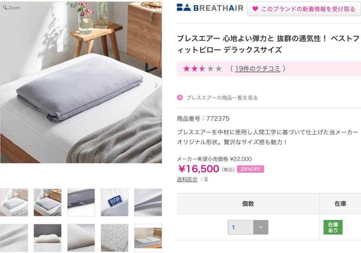Click the magnifier Zoom icon on product image

click(x=5, y=7)
